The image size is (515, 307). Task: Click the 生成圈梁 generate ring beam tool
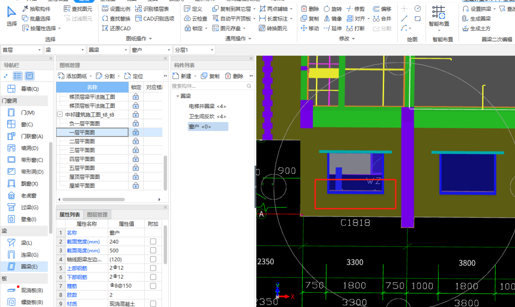point(476,19)
